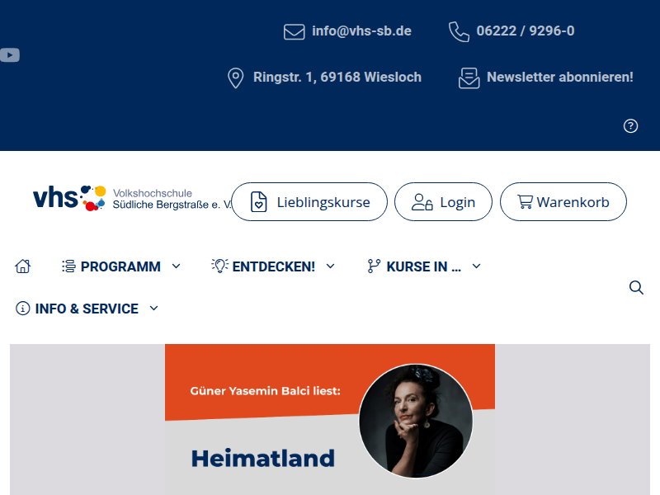Click Newsletter abonnieren! link
Viewport: 660px width, 495px height.
click(560, 77)
